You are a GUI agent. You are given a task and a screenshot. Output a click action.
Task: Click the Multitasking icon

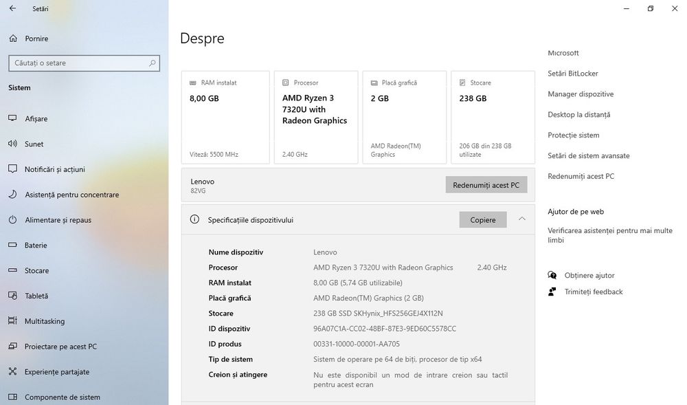pos(12,321)
